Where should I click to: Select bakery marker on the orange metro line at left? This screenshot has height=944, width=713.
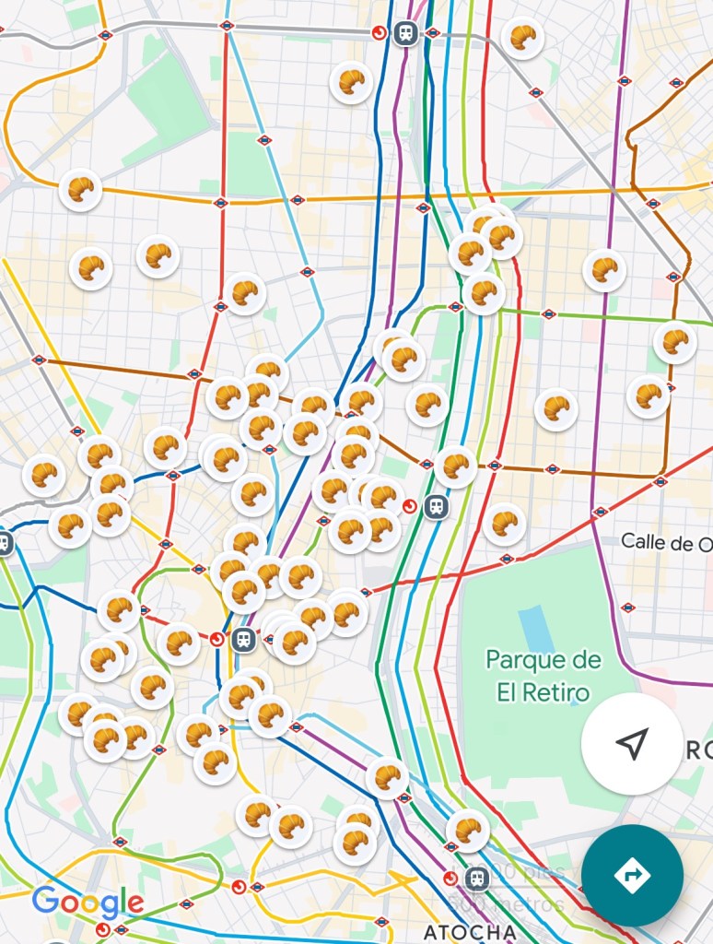[x=80, y=190]
